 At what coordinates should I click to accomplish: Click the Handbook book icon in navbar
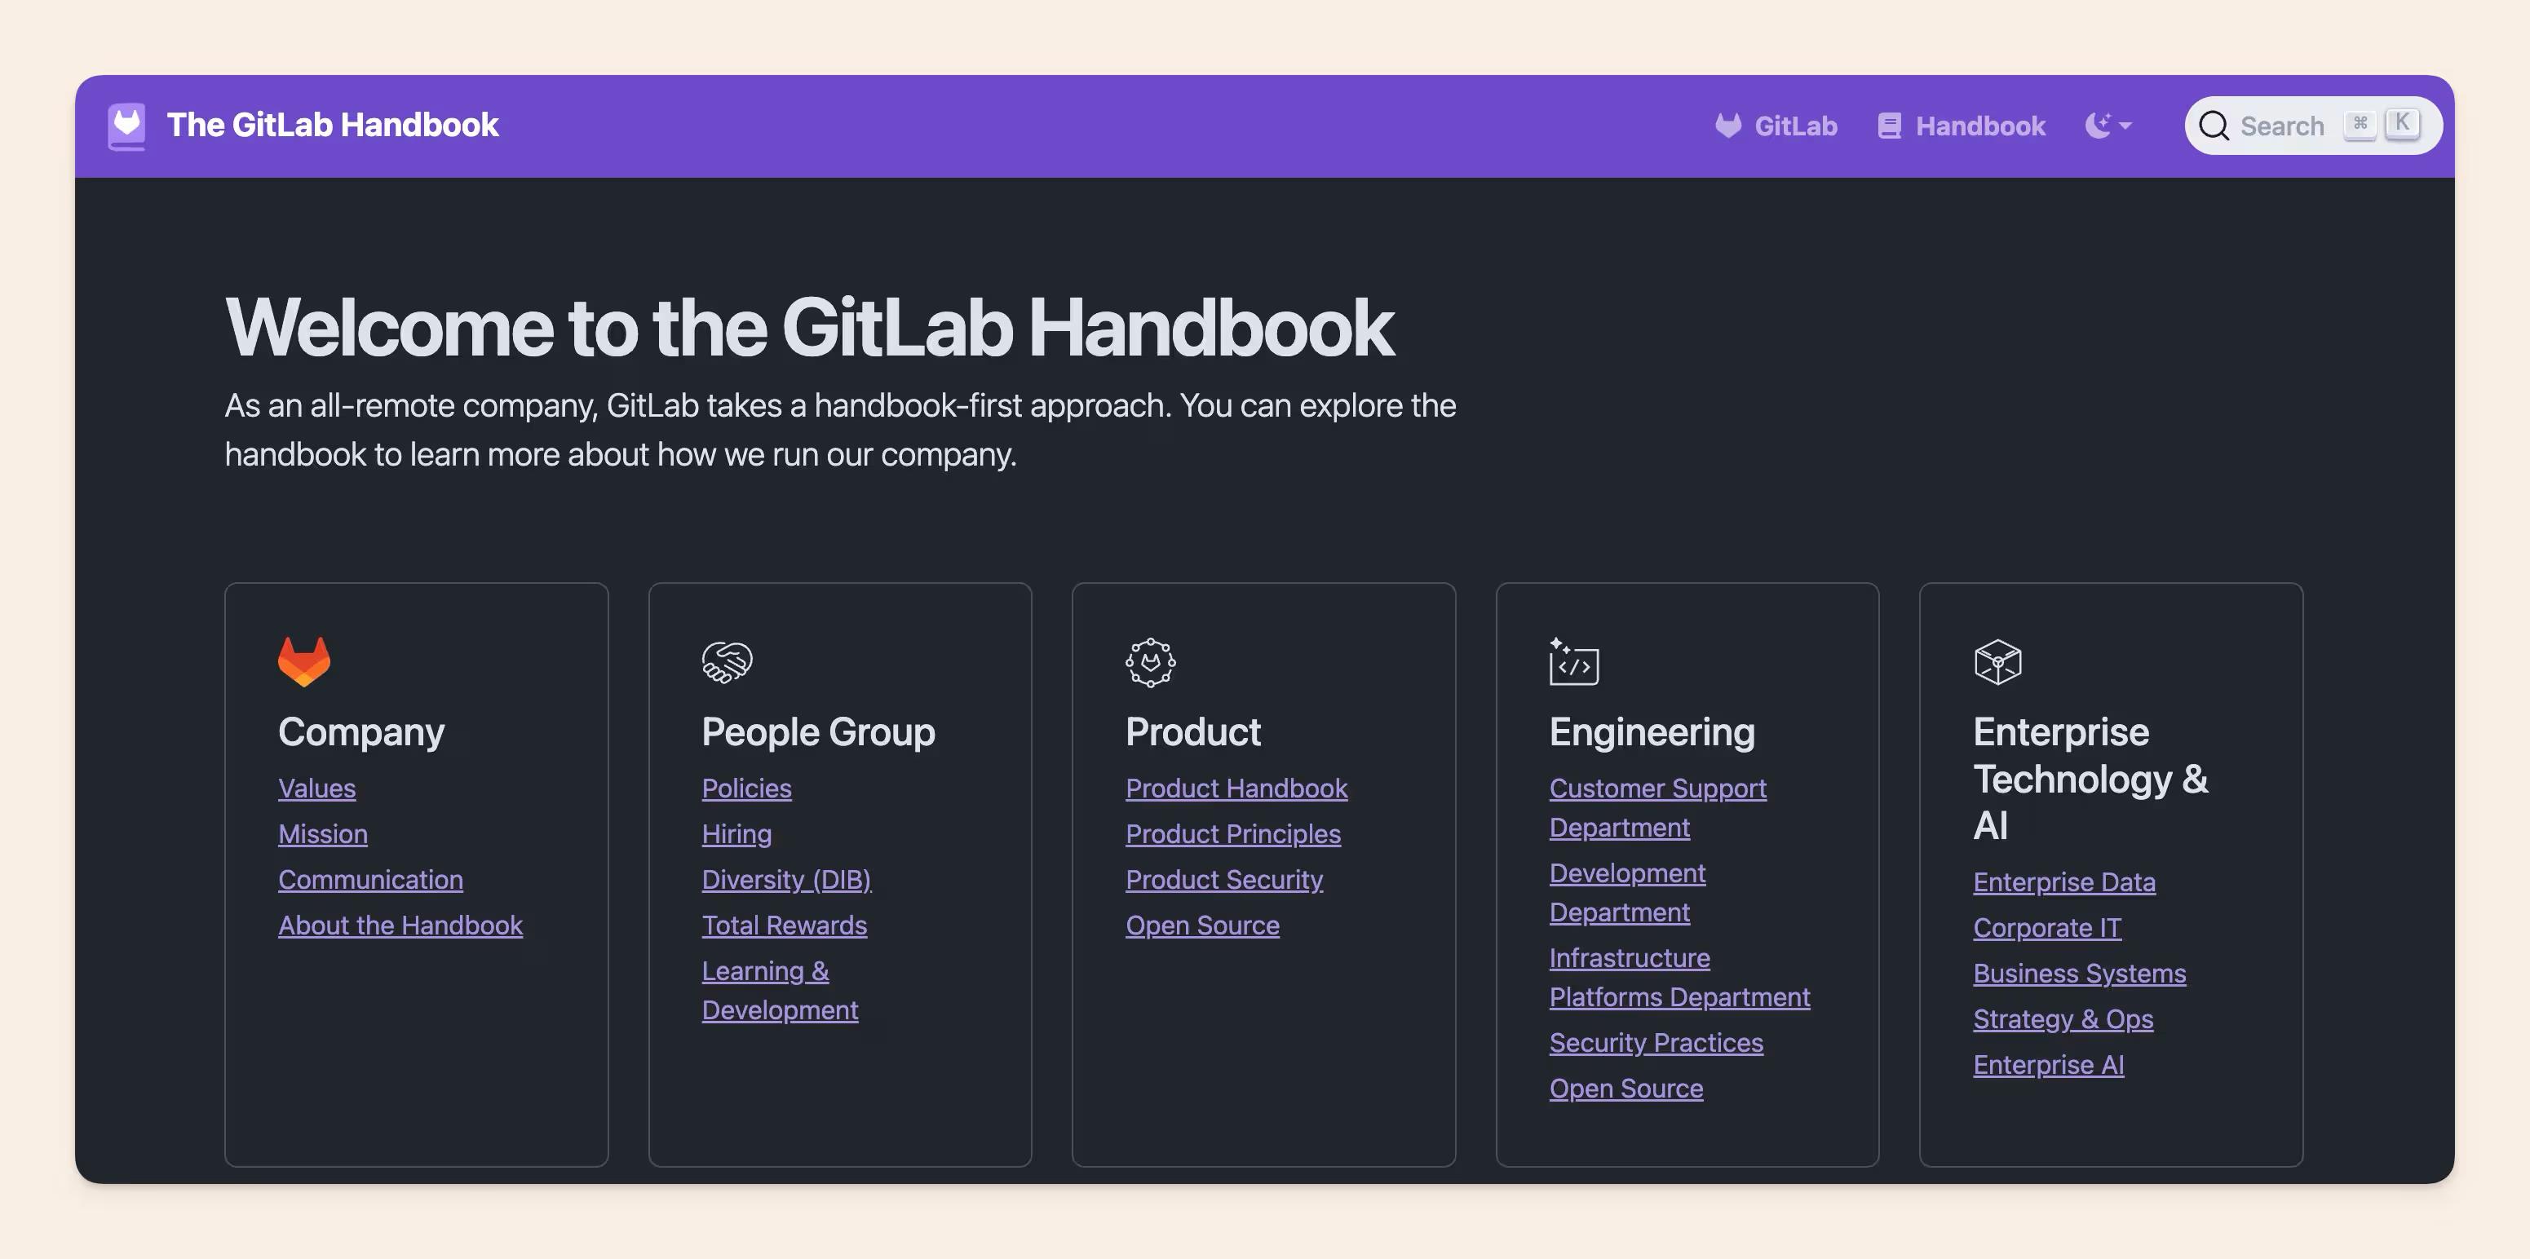click(1889, 126)
